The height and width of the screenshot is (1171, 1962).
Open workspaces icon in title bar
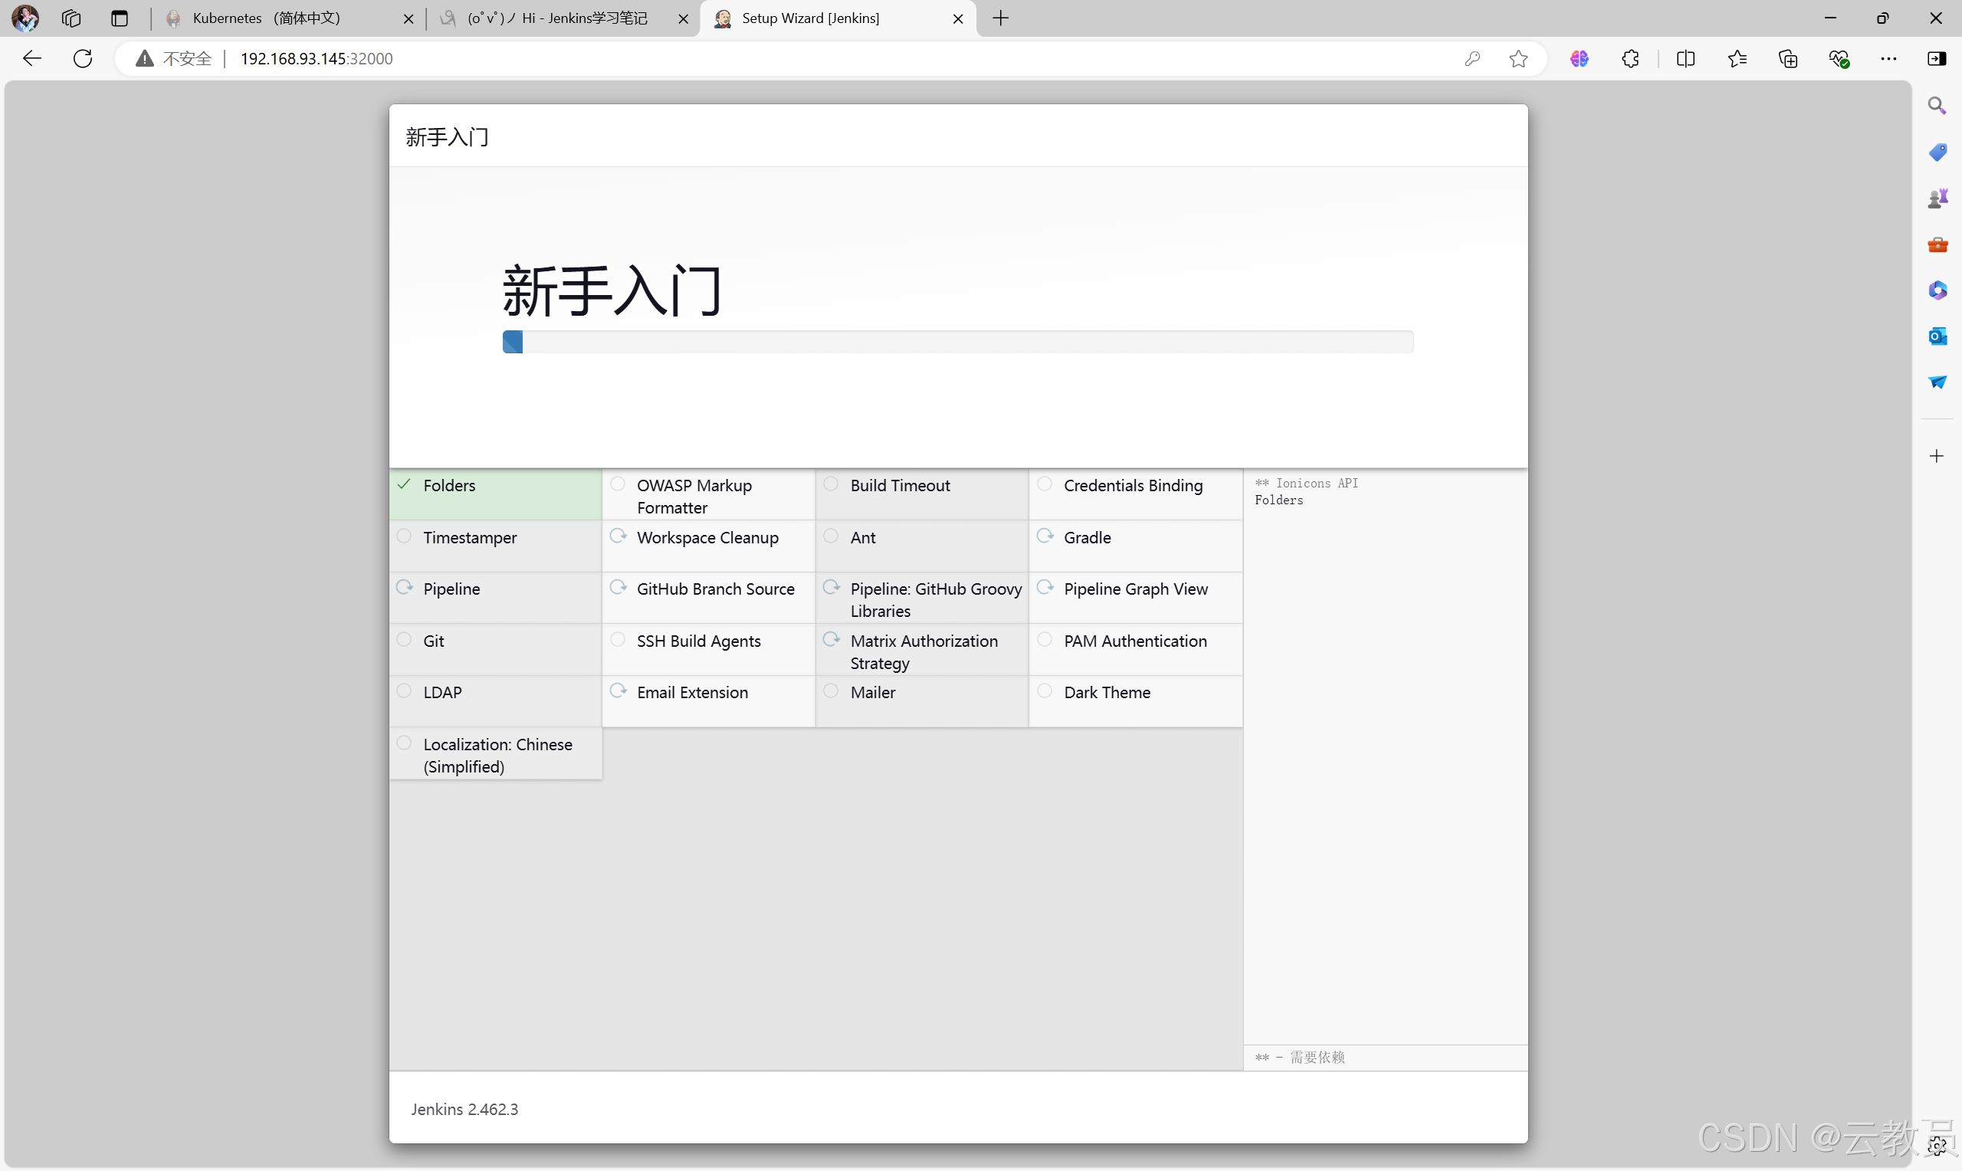(72, 18)
